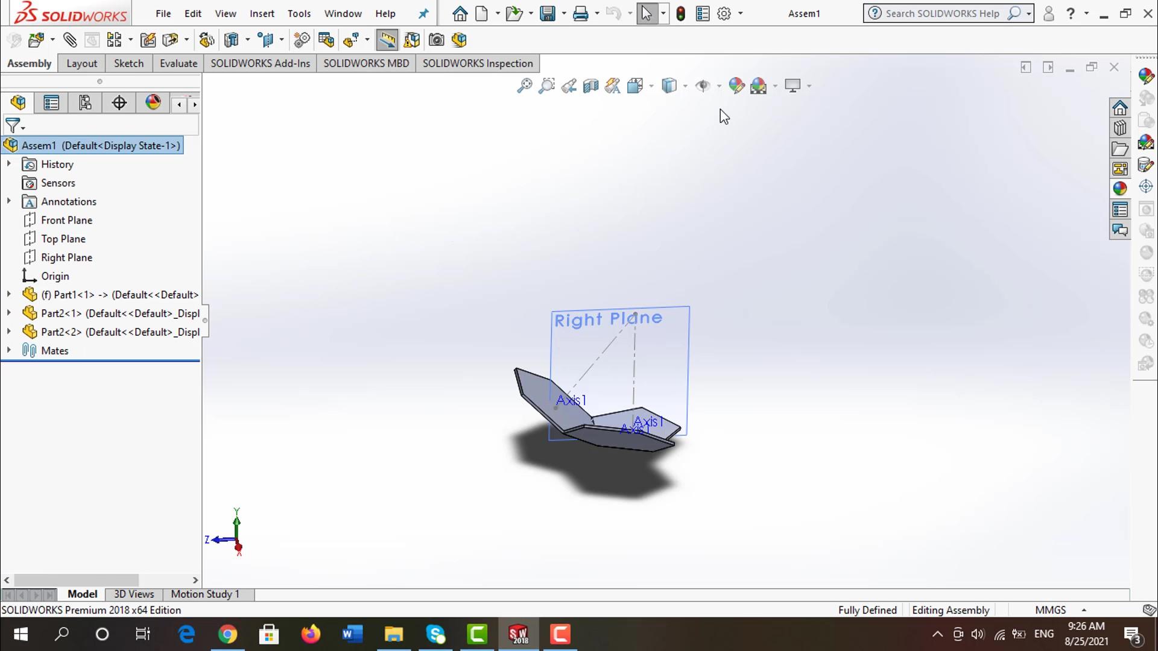
Task: Switch to the Motion Study 1 tab
Action: point(205,594)
